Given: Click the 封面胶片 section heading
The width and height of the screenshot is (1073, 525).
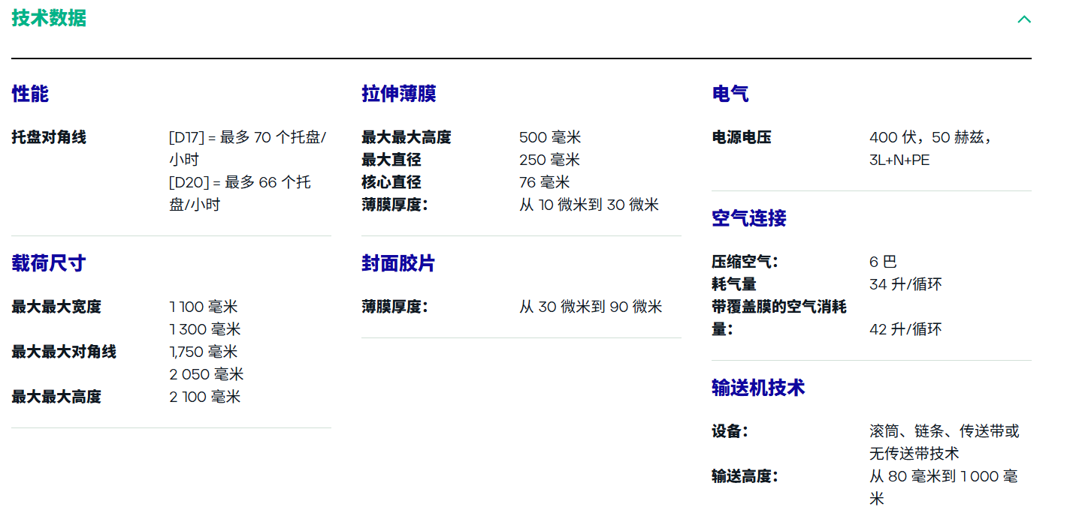Looking at the screenshot, I should tap(398, 263).
